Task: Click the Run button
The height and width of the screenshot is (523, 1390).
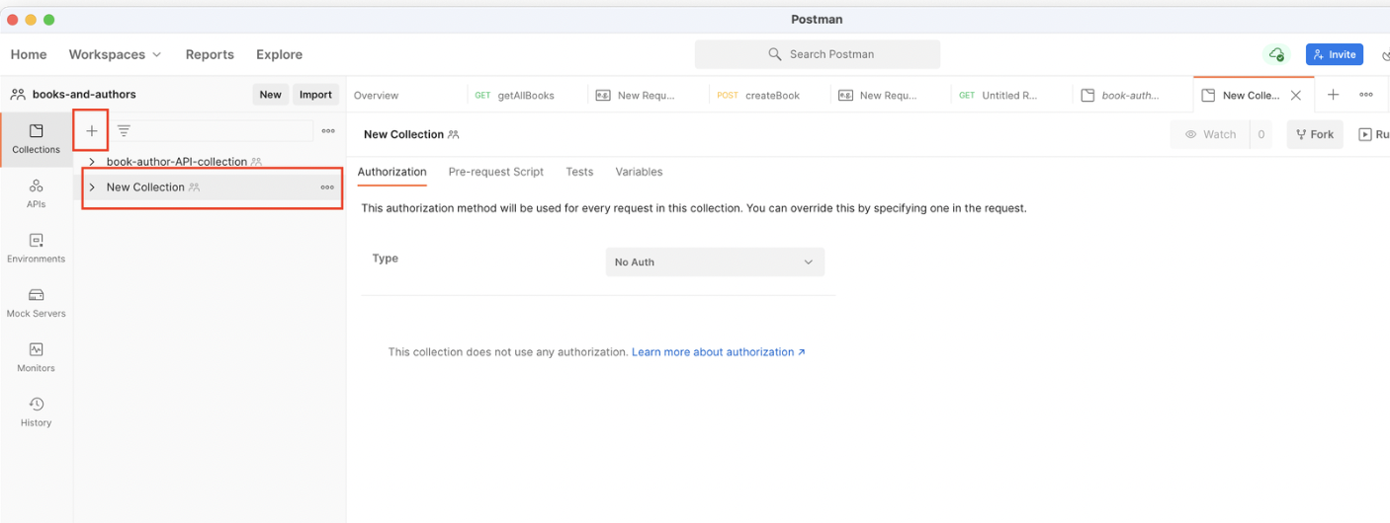Action: (1374, 134)
